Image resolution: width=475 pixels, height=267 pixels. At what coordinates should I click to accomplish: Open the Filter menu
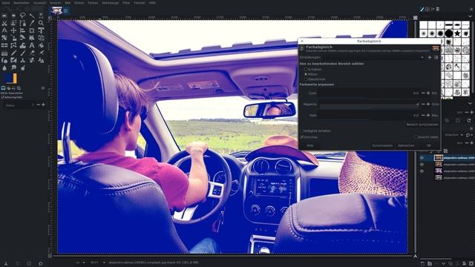click(x=126, y=3)
